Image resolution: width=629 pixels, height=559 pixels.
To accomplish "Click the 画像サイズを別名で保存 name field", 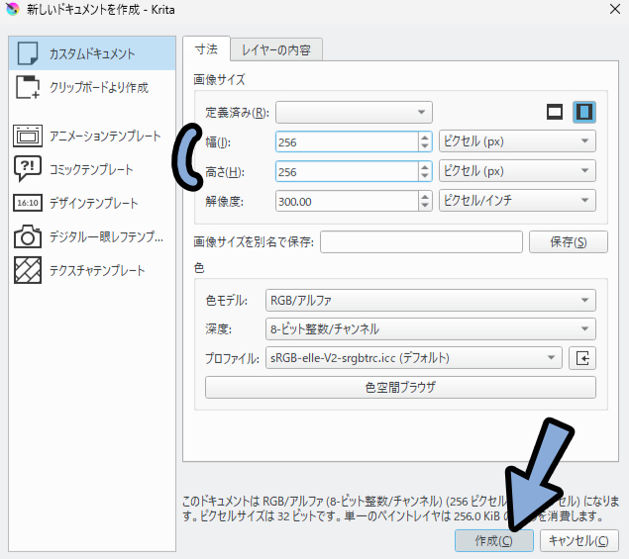I will pos(421,242).
